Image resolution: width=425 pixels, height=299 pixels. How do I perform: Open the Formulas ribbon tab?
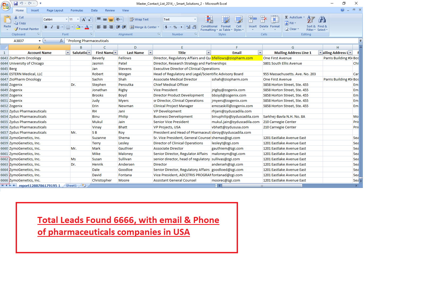[x=77, y=10]
